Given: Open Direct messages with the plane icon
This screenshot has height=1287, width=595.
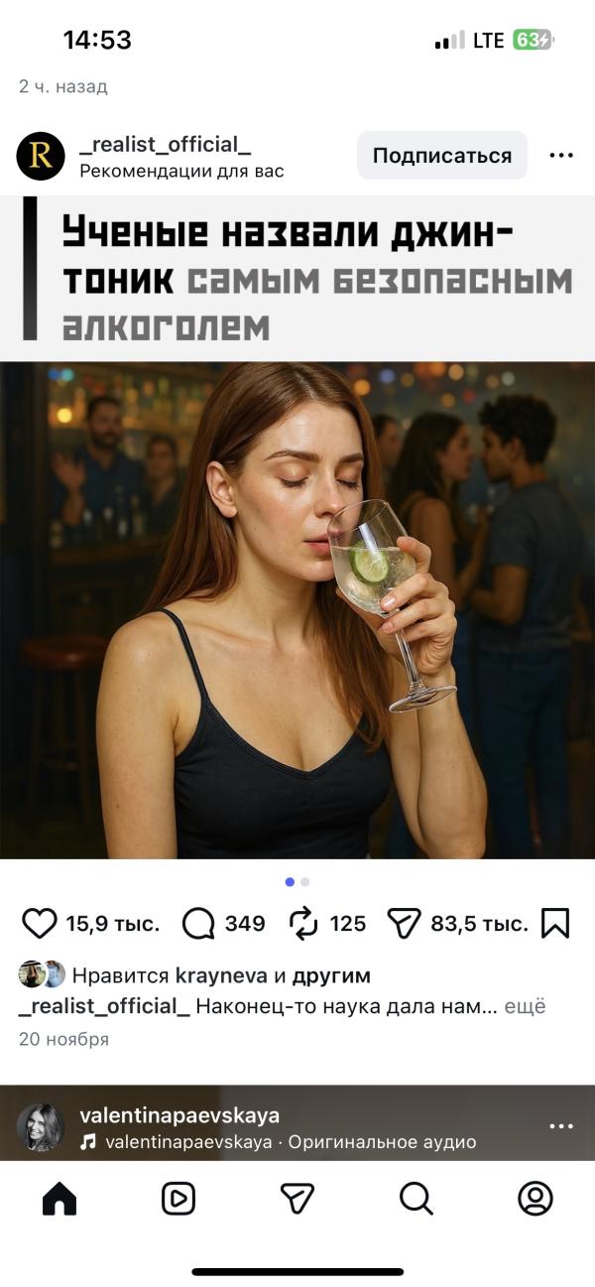Looking at the screenshot, I should pos(297,1200).
